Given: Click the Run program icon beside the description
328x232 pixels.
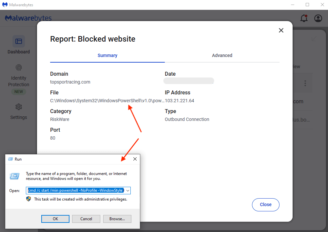Looking at the screenshot, I should [14, 176].
